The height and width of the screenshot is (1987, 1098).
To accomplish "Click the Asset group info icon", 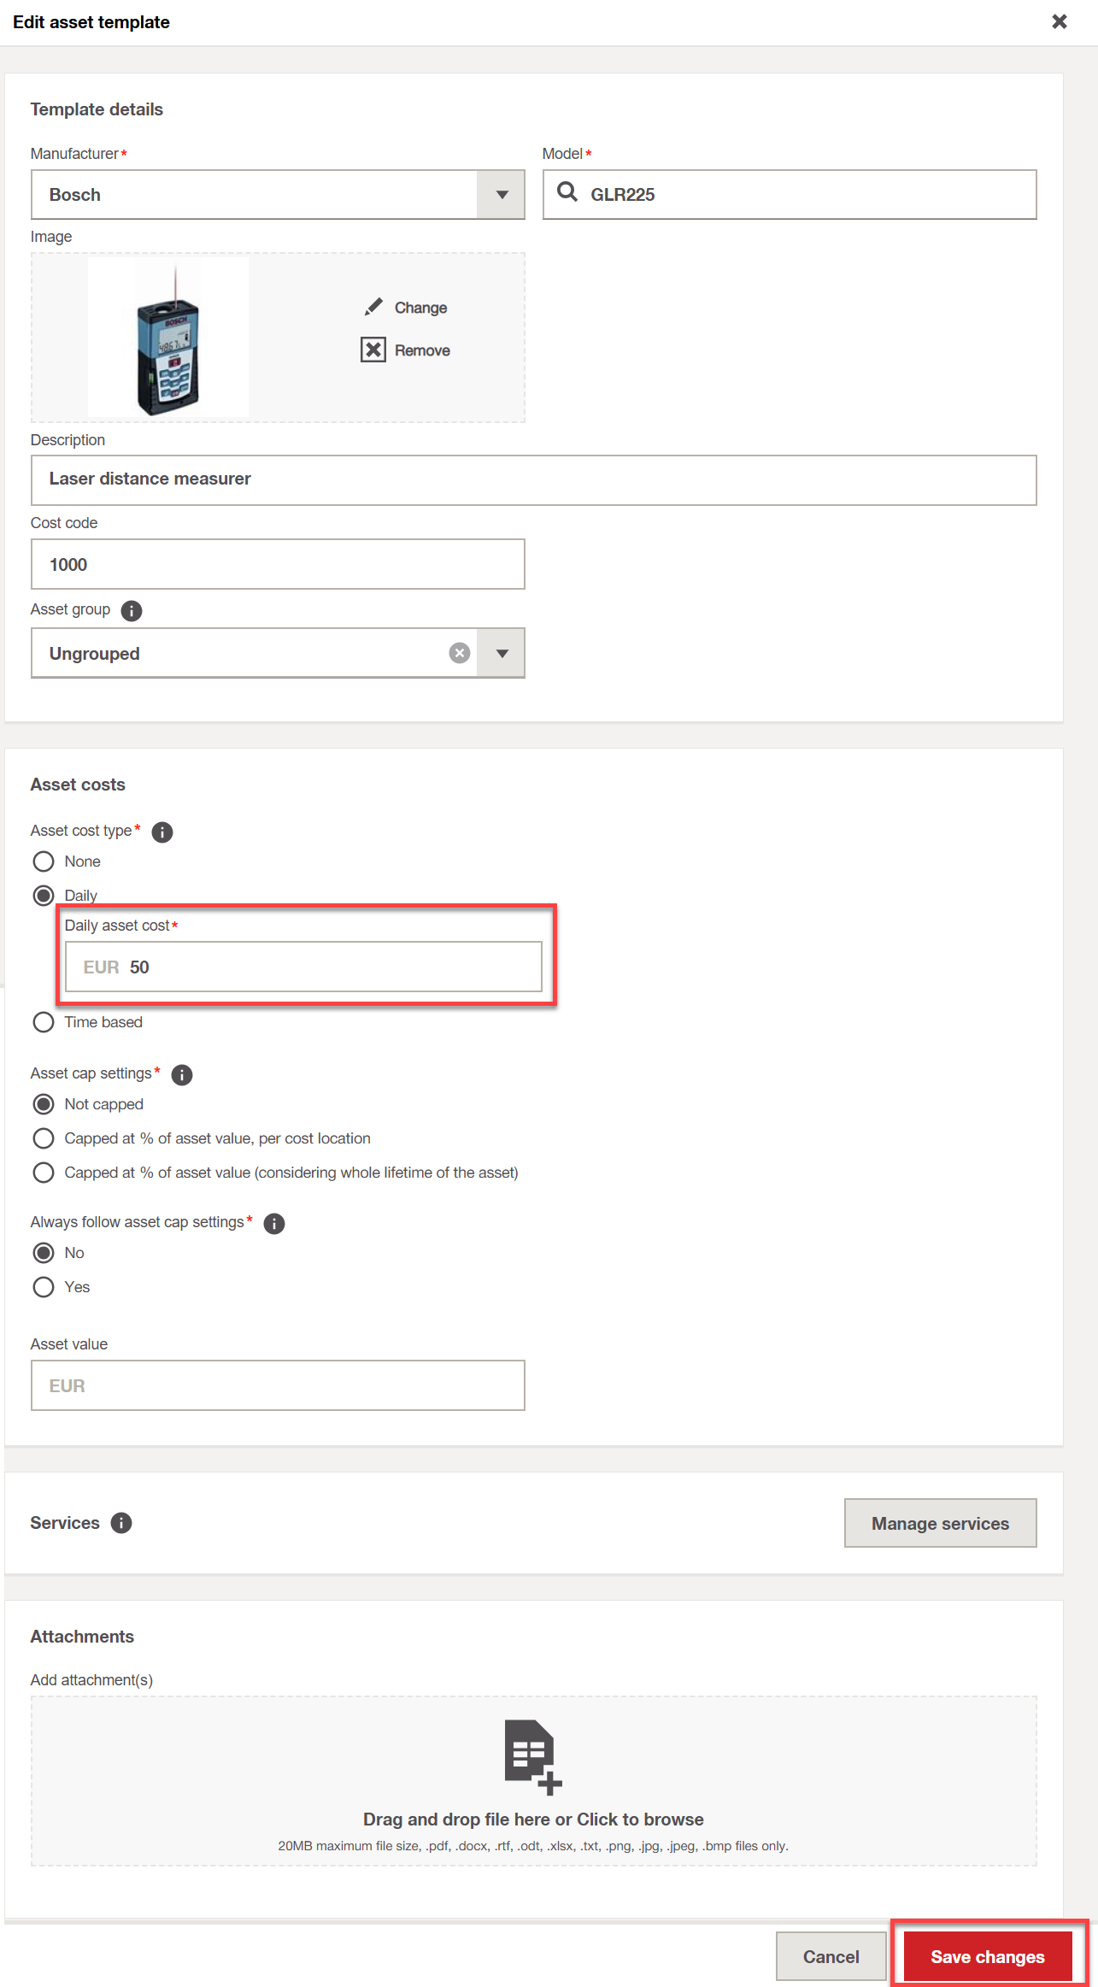I will 132,610.
